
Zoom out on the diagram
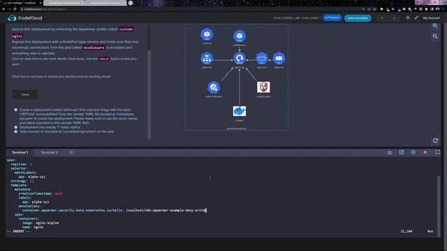point(435,36)
